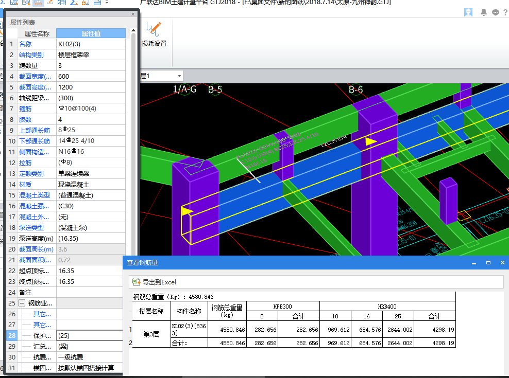509x378 pixels.
Task: Edit stirrup value 10@100(4)
Action: point(91,109)
